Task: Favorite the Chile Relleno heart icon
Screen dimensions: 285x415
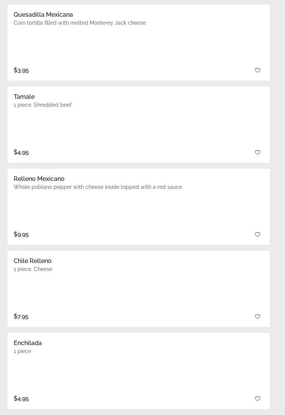Action: [x=258, y=317]
